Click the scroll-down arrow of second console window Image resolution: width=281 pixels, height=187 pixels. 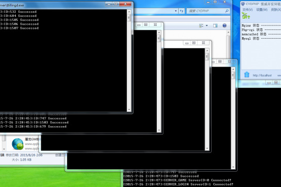159,130
